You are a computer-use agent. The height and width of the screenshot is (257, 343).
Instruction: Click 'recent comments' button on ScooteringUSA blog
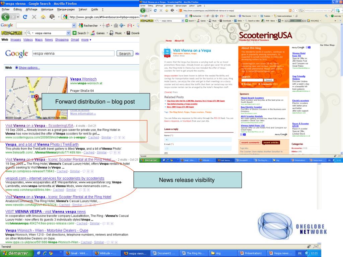pyautogui.click(x=250, y=143)
